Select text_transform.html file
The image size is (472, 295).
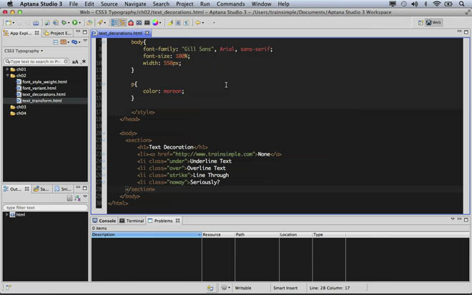click(x=42, y=101)
